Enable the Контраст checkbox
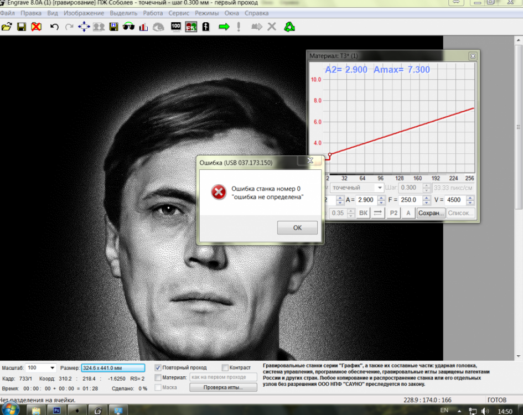The width and height of the screenshot is (523, 415). tap(225, 367)
